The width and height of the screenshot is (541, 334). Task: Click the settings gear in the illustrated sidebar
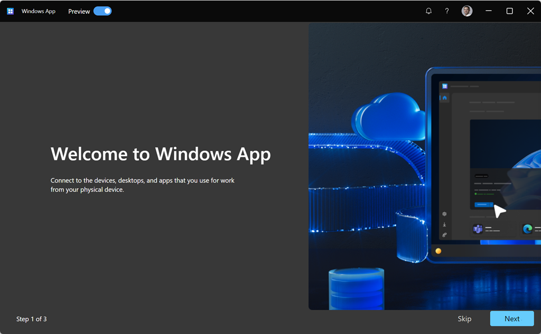coord(445,214)
